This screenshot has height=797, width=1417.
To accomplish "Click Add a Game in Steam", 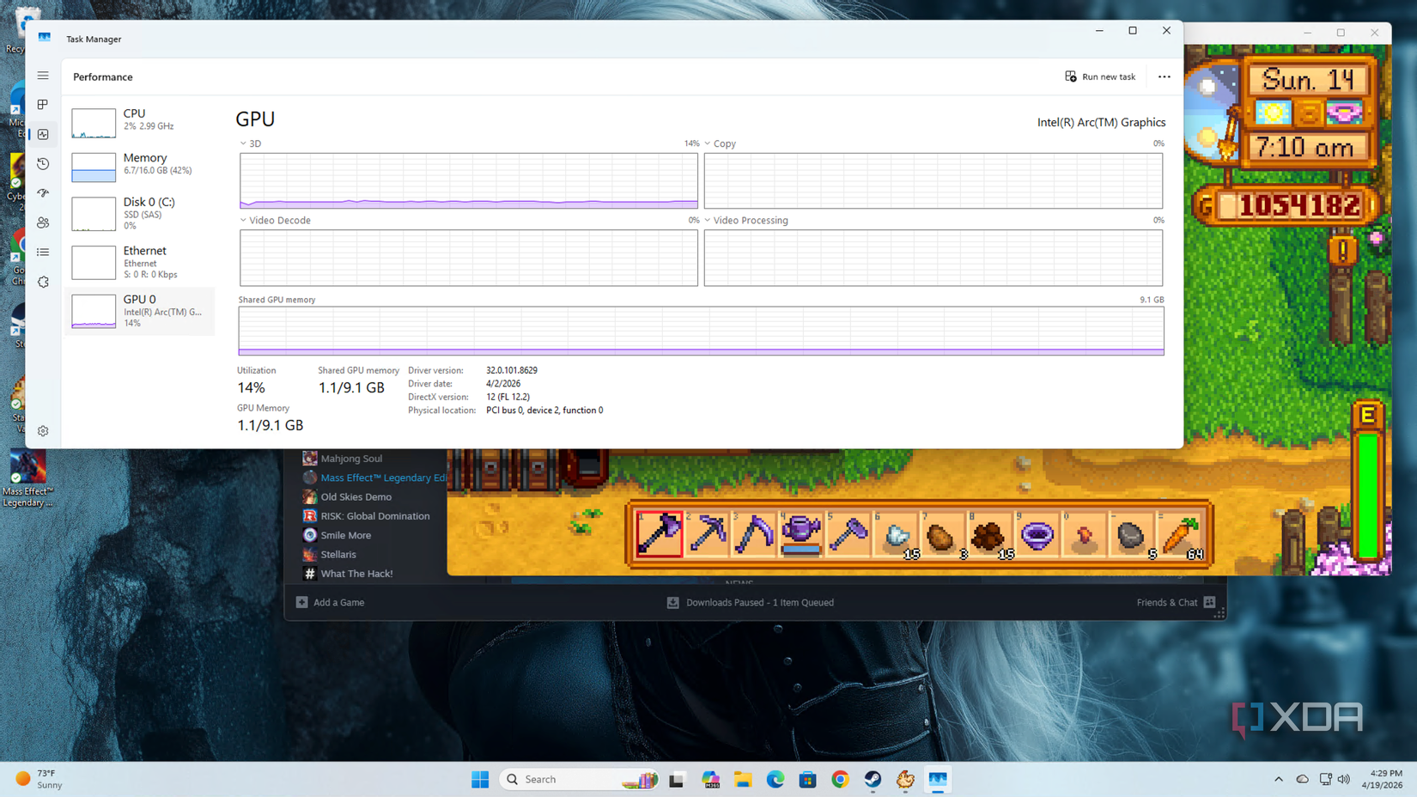I will pos(331,603).
